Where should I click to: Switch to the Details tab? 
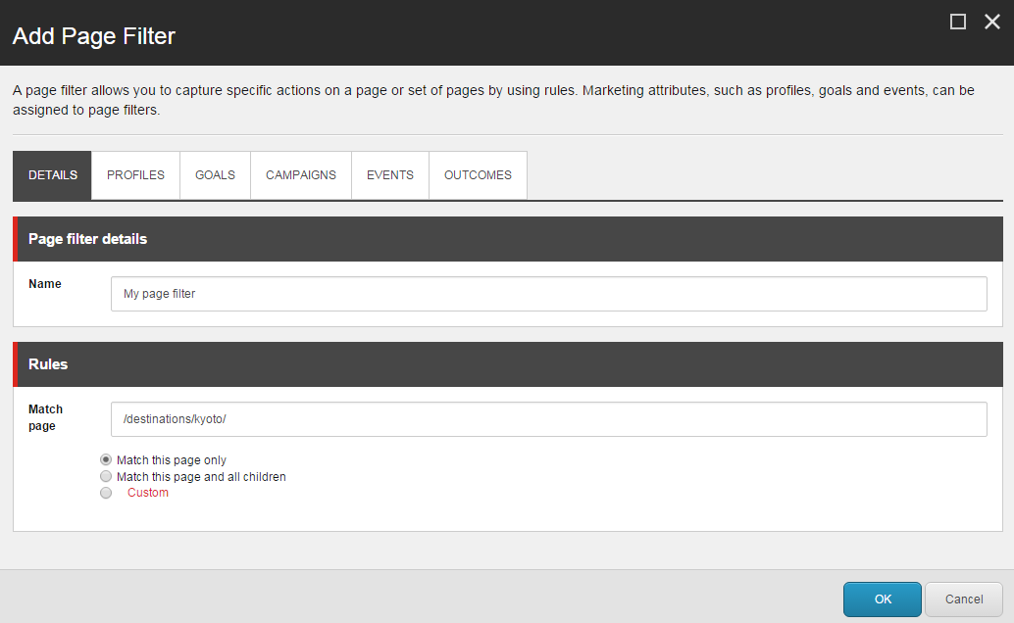(53, 175)
